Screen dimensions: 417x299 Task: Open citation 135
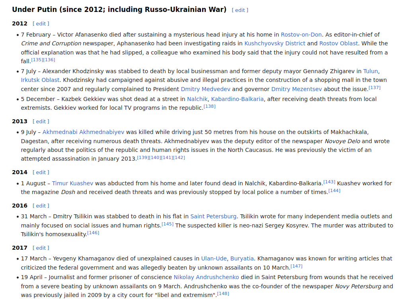point(37,60)
